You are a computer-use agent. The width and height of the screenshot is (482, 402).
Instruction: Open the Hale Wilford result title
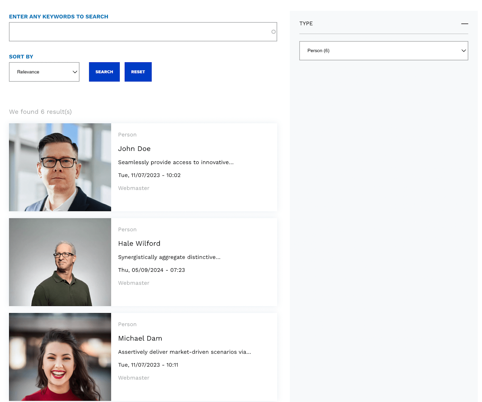point(139,244)
